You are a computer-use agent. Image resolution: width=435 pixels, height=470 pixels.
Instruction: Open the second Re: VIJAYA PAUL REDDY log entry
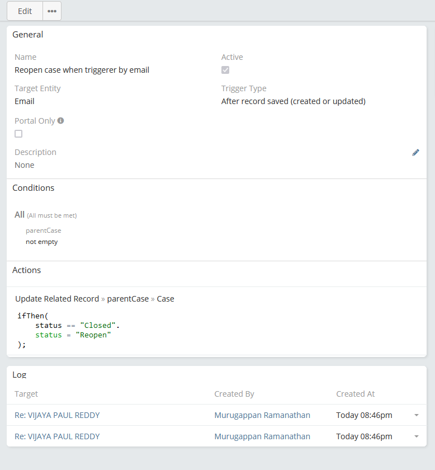pyautogui.click(x=57, y=436)
